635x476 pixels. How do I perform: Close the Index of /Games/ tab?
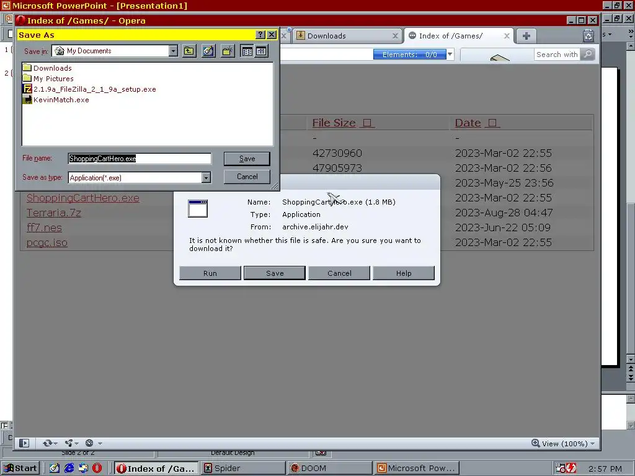coord(507,36)
